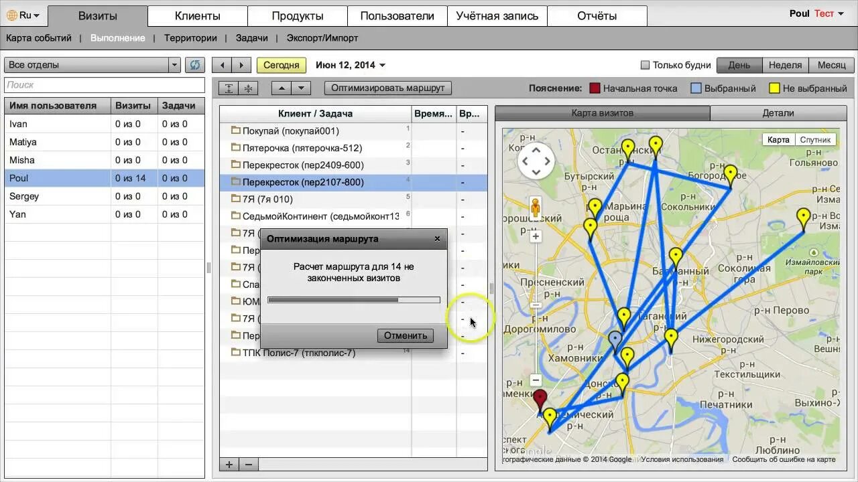This screenshot has width=858, height=482.
Task: Click folder icon of ТПК Полис-7
Action: pos(235,352)
